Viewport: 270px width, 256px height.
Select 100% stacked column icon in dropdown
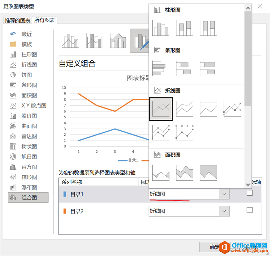click(208, 28)
